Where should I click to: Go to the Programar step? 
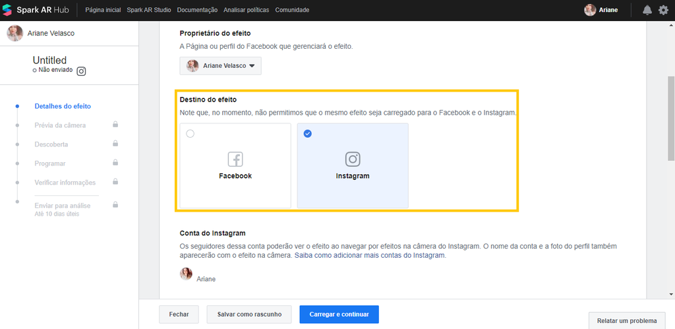pos(50,164)
